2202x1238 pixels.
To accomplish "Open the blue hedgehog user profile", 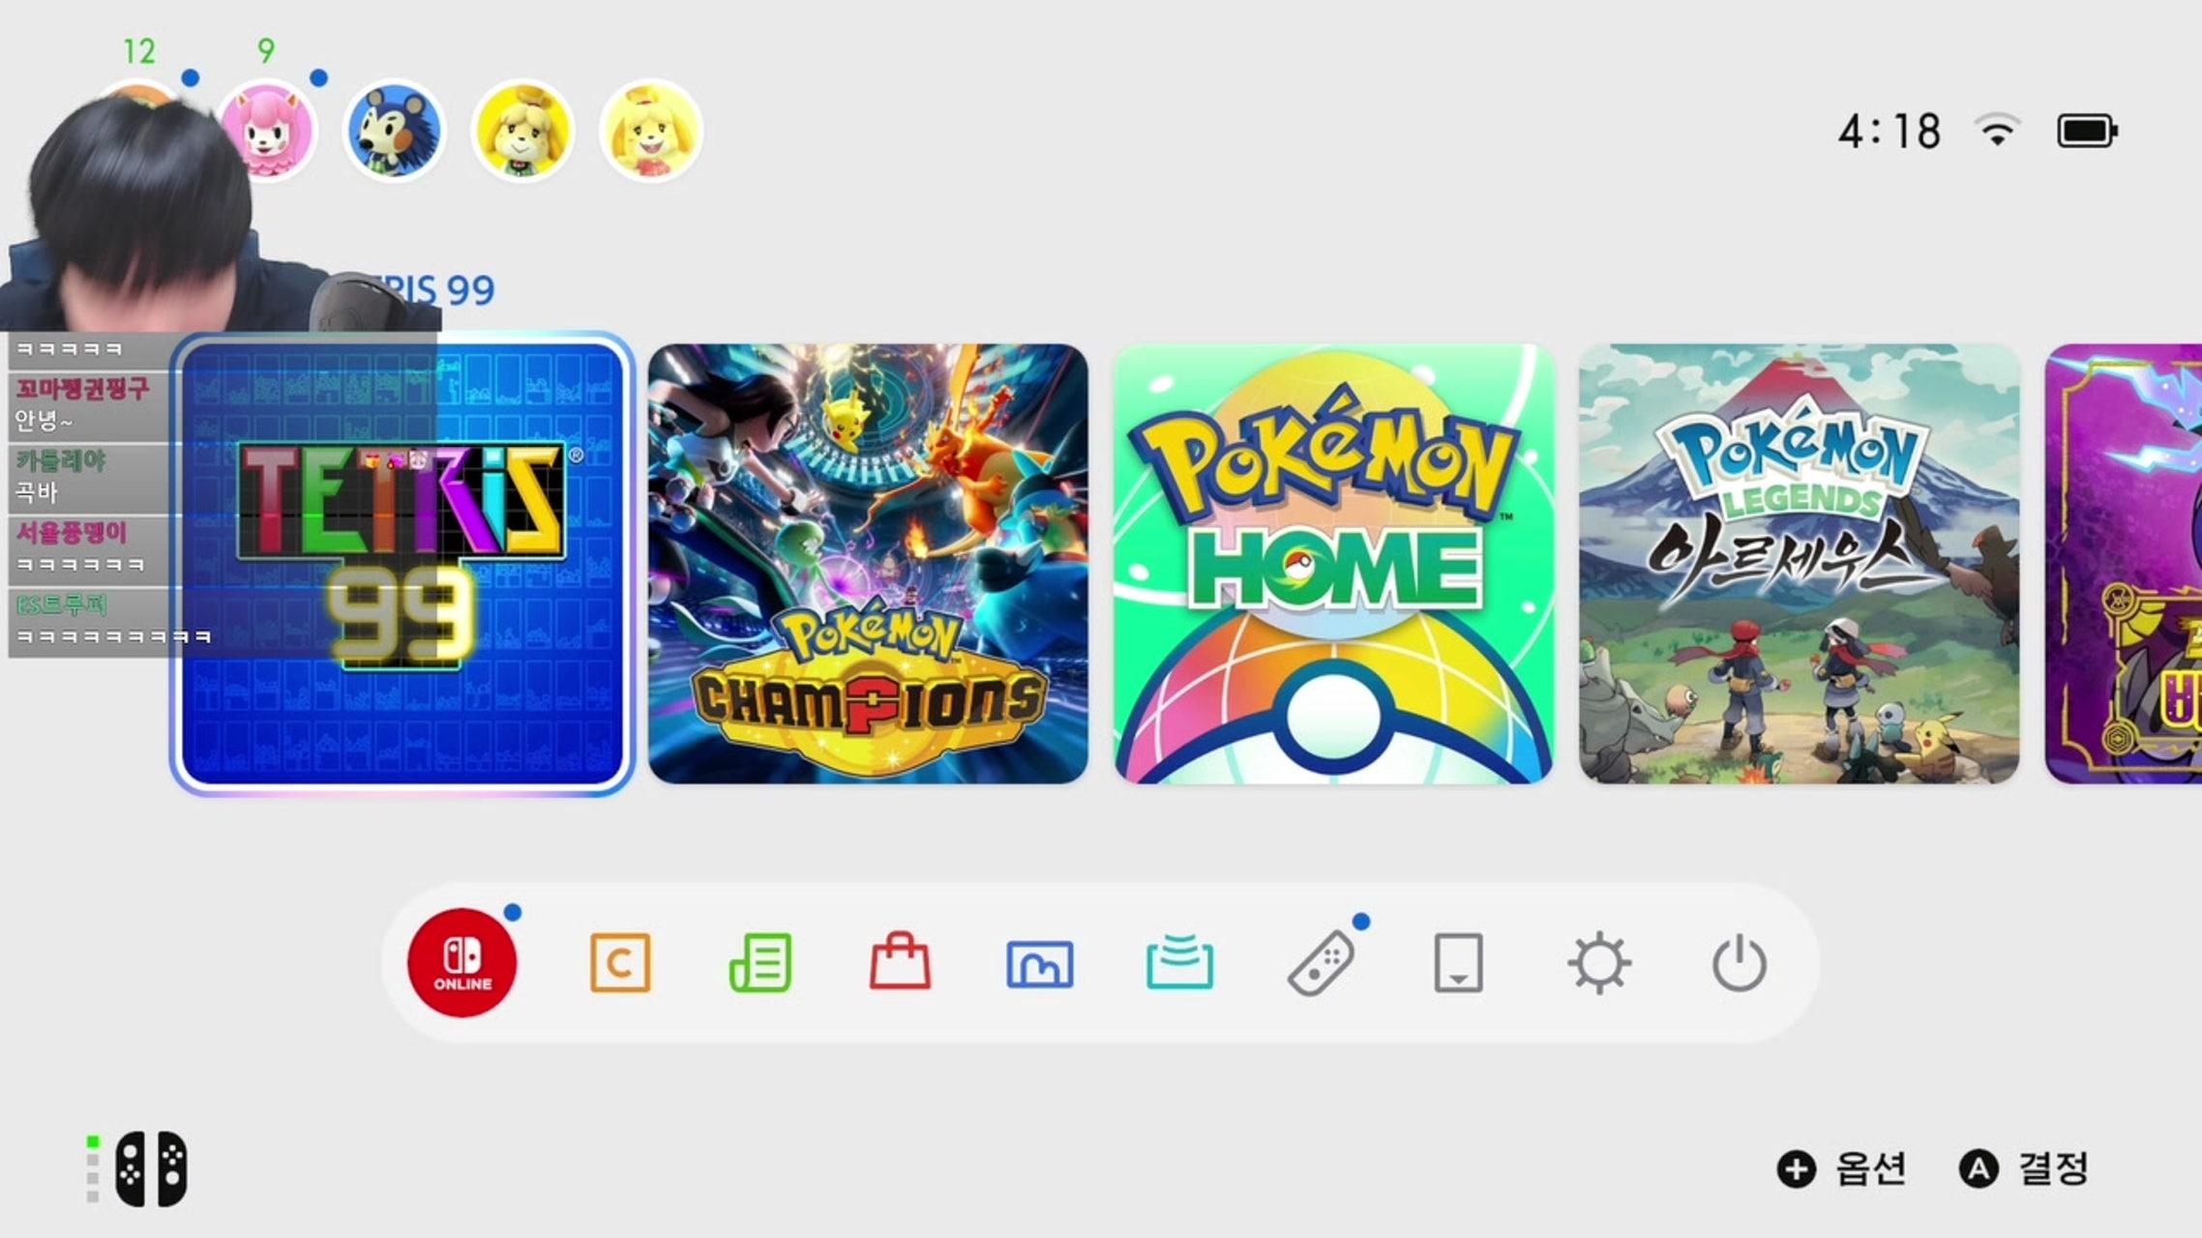I will [394, 131].
